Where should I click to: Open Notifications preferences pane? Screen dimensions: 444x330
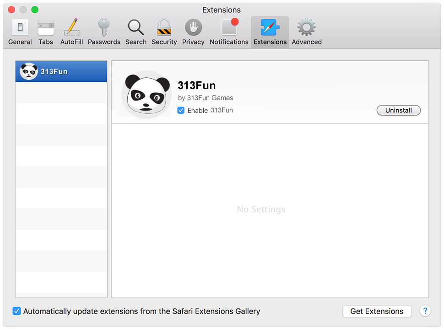229,32
